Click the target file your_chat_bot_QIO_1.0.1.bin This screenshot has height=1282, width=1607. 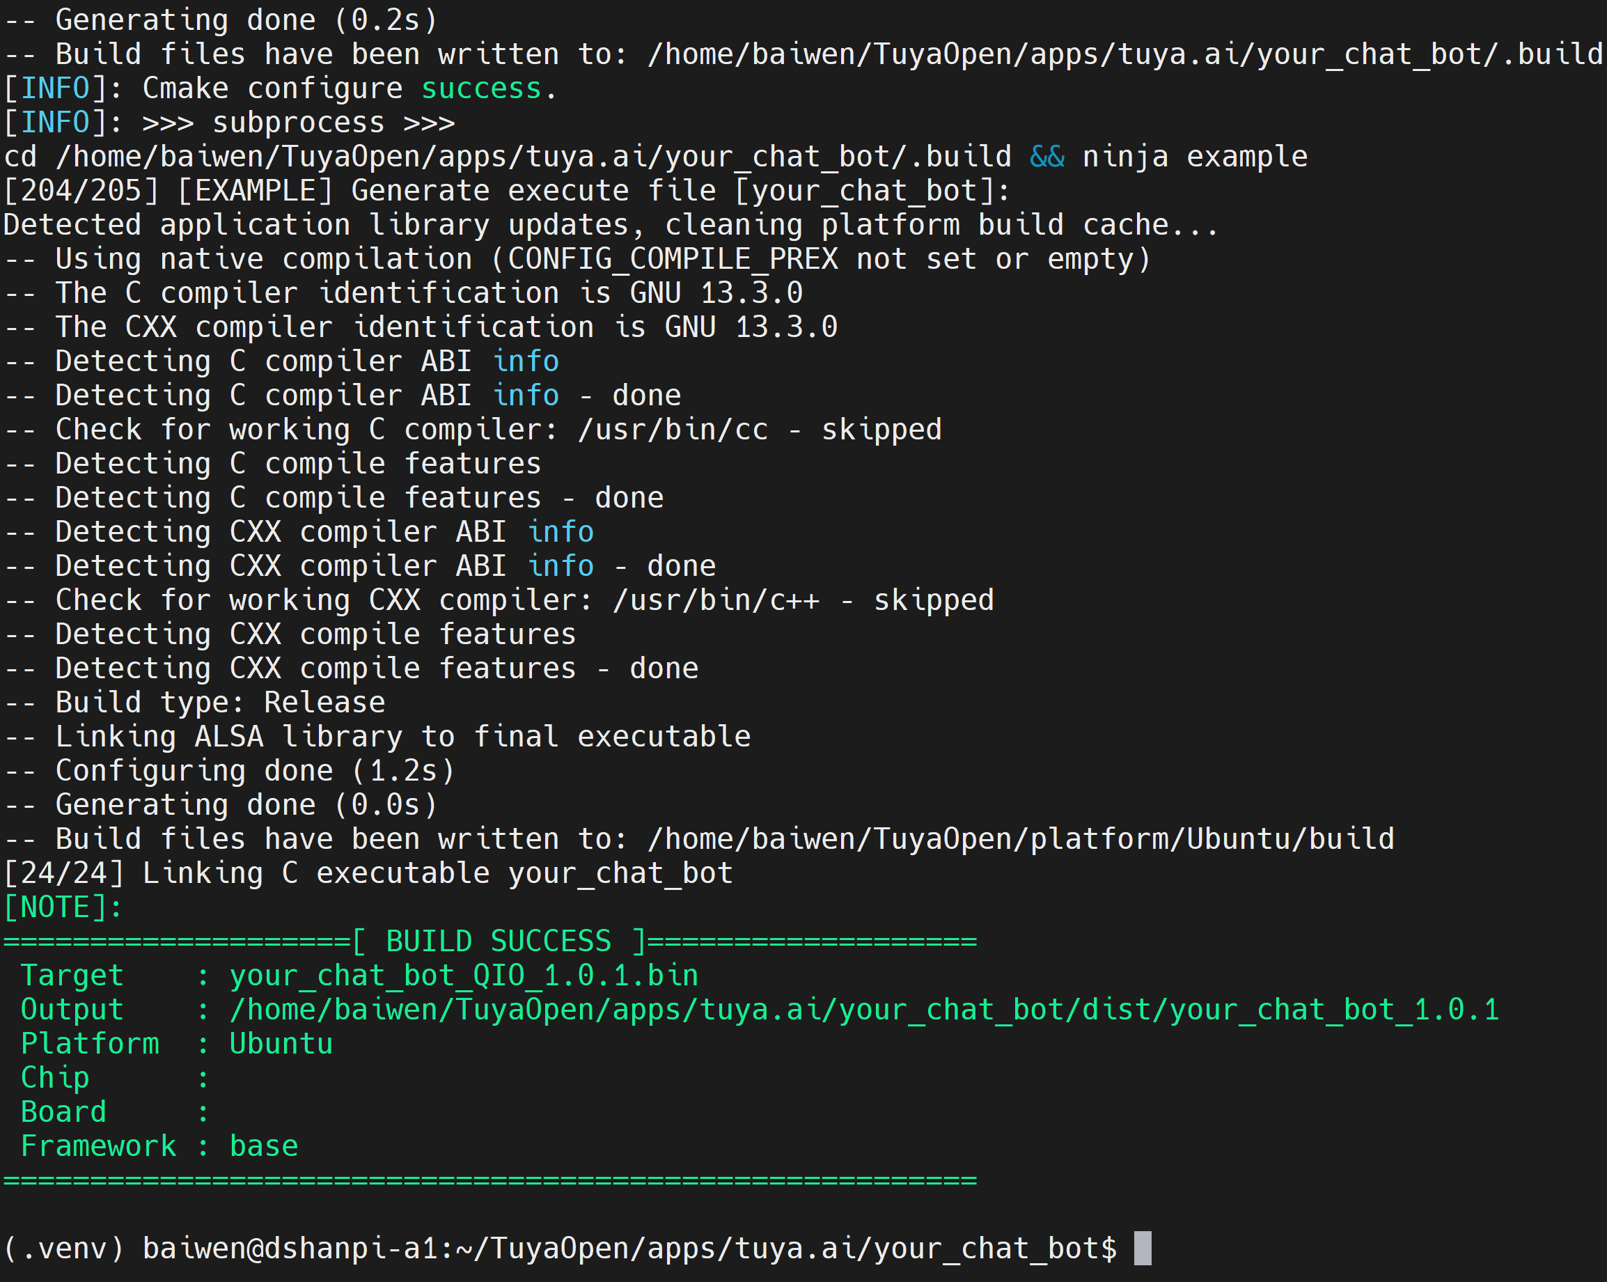click(464, 976)
